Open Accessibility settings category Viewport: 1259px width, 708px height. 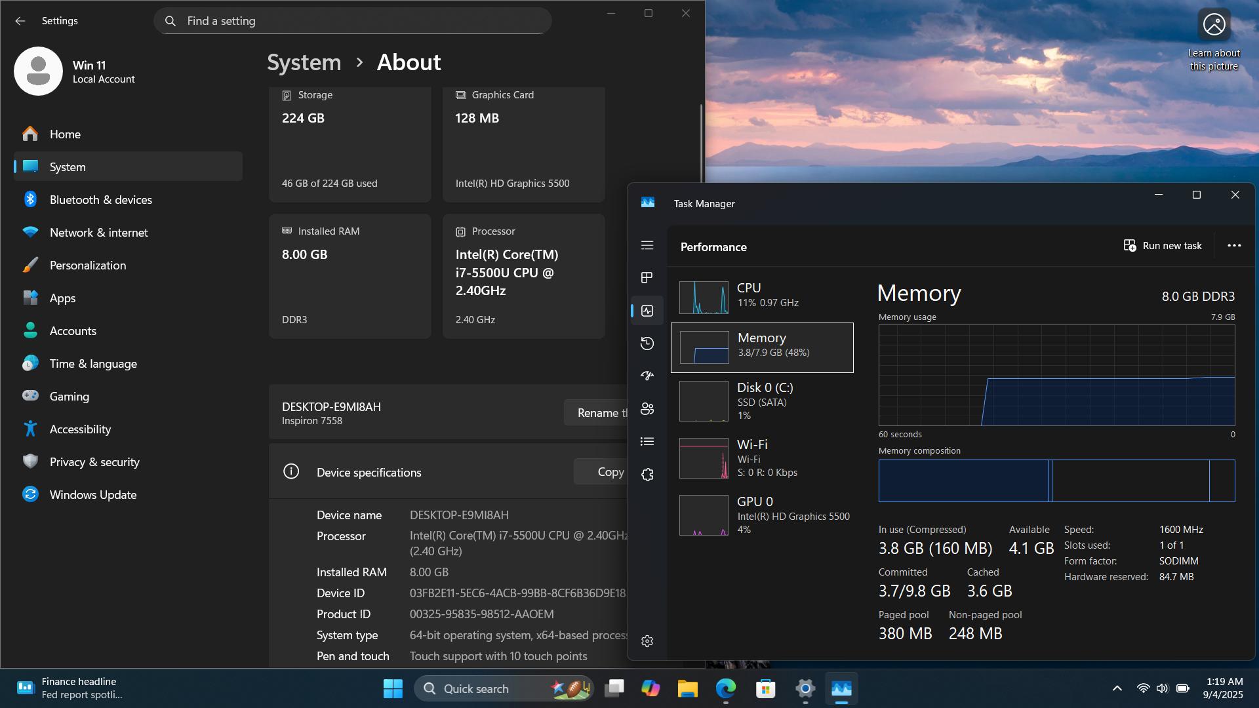pos(128,429)
